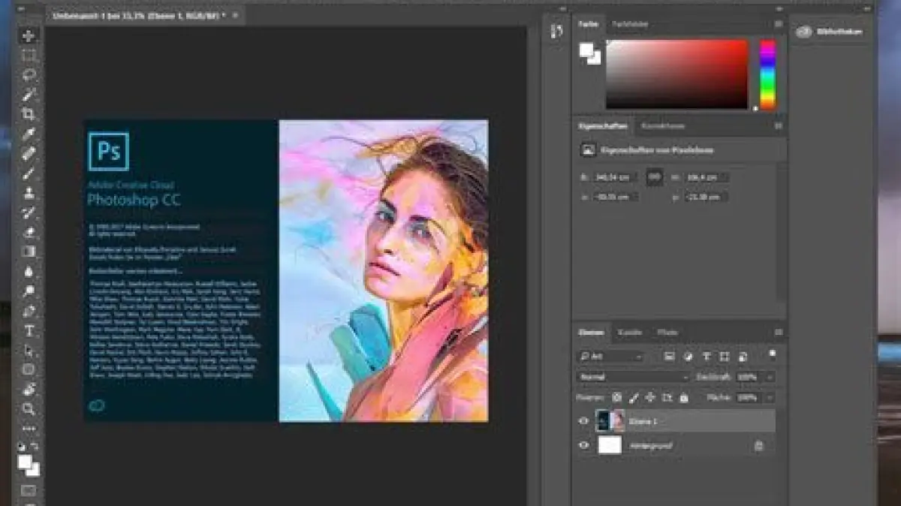Viewport: 901px width, 506px height.
Task: Click the rainbow hue slider
Action: pos(767,74)
